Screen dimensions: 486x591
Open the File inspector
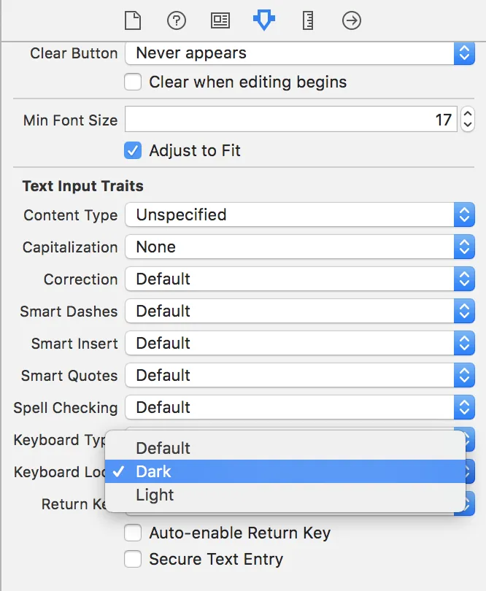(x=132, y=21)
